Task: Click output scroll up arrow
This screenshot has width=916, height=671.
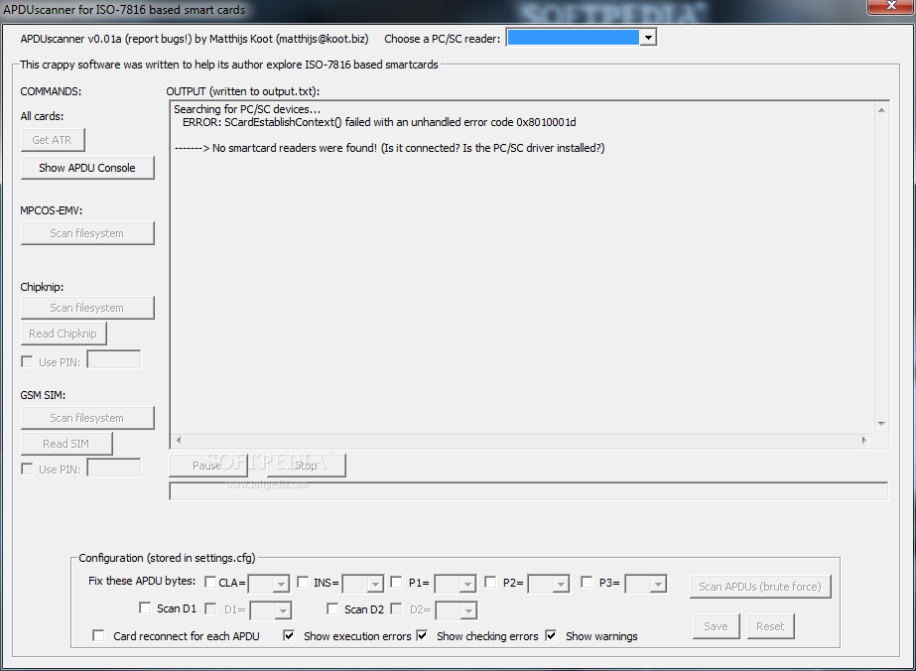Action: (x=881, y=110)
